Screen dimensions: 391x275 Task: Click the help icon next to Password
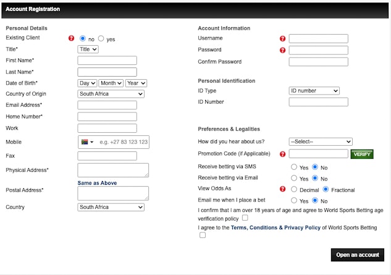click(x=282, y=50)
